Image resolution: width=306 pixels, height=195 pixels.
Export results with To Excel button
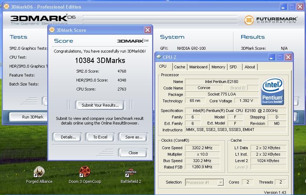coord(100,137)
